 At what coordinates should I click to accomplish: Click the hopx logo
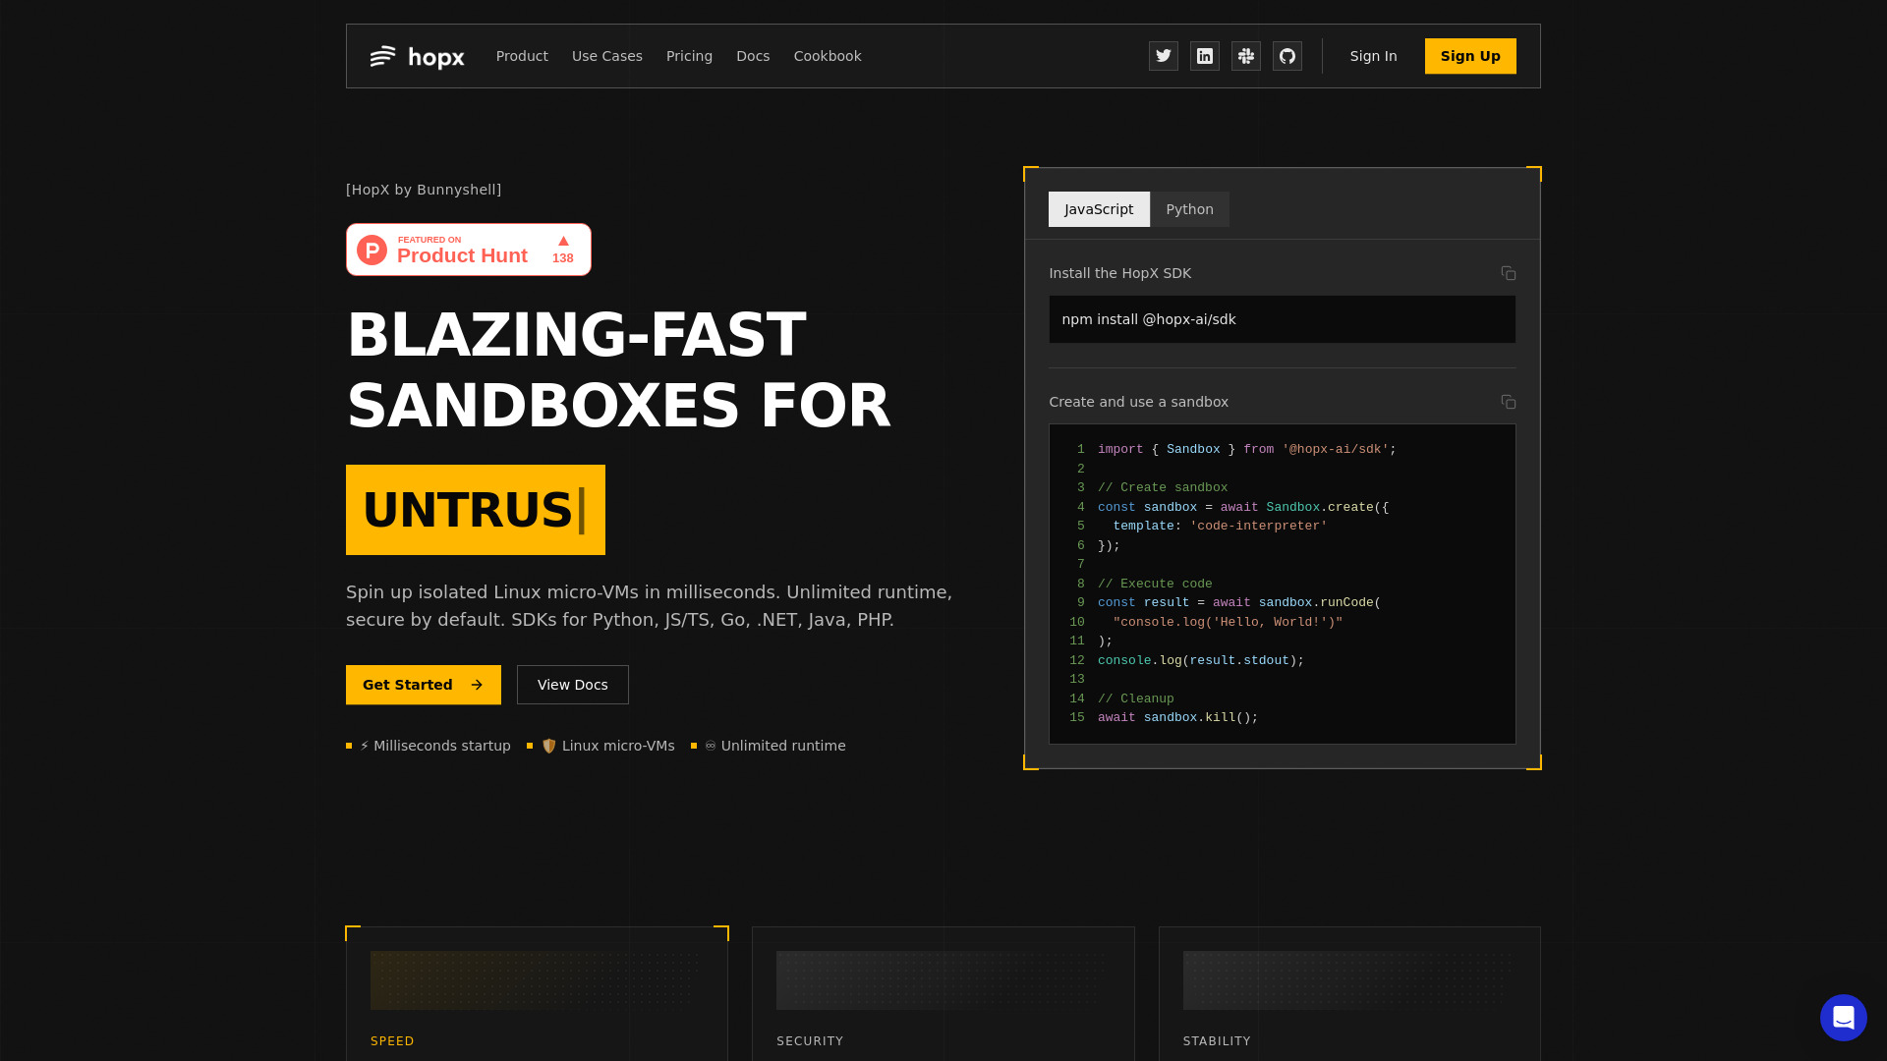point(417,57)
